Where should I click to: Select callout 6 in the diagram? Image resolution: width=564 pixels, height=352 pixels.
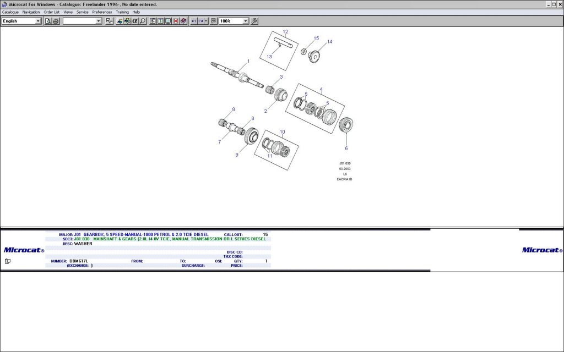(x=346, y=148)
